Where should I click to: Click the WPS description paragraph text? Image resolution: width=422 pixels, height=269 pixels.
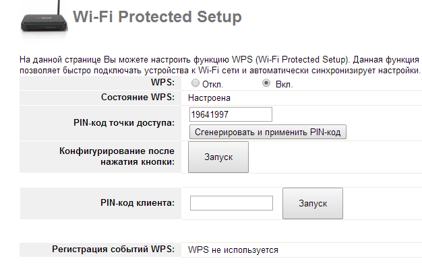tap(220, 65)
